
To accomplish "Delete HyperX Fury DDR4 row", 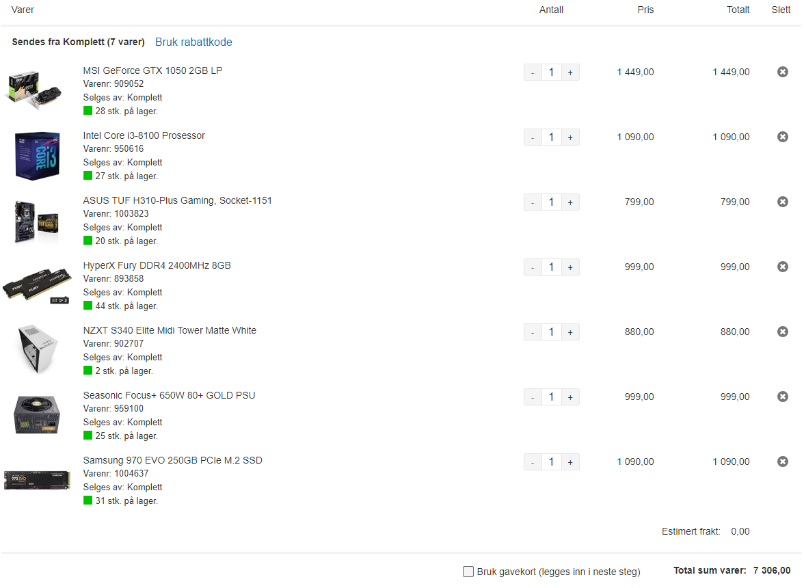I will click(x=782, y=267).
